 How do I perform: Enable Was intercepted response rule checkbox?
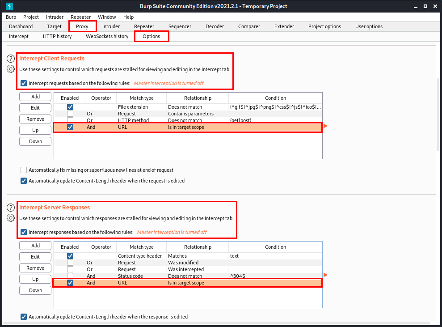(x=70, y=269)
